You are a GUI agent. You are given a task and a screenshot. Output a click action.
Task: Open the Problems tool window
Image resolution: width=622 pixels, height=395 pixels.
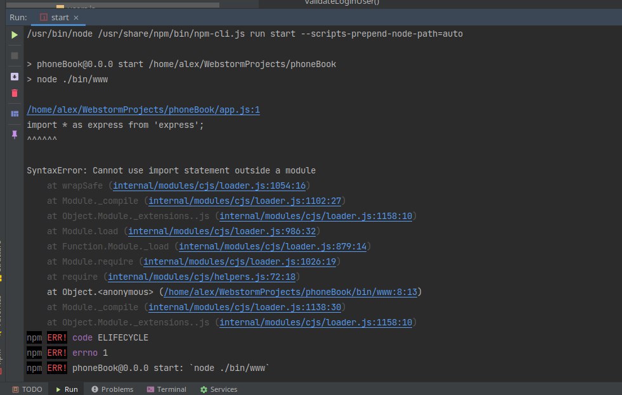point(112,389)
